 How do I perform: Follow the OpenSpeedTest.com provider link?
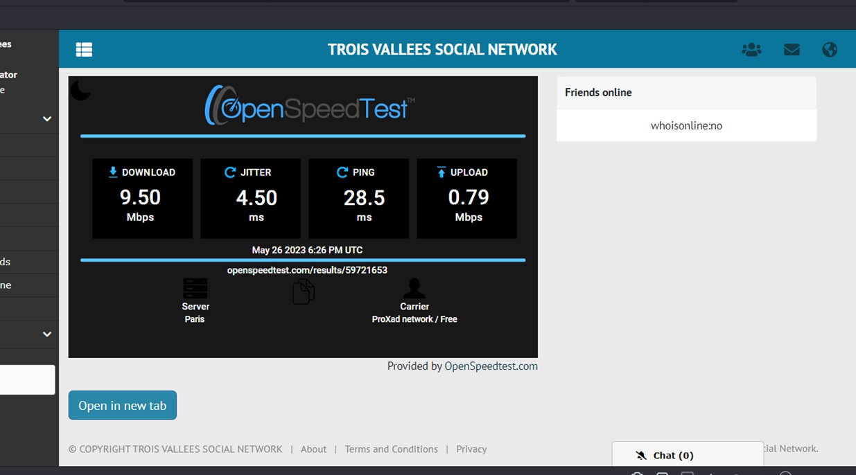[491, 366]
